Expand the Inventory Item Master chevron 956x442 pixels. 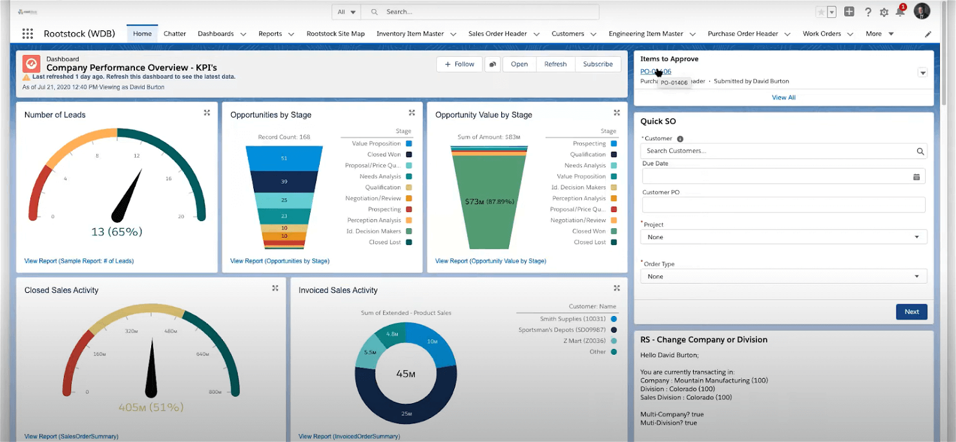[x=453, y=34]
